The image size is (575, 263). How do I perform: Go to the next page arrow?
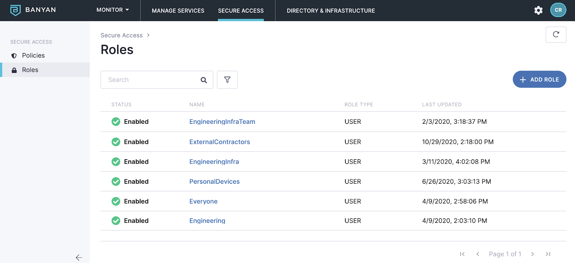coord(533,254)
